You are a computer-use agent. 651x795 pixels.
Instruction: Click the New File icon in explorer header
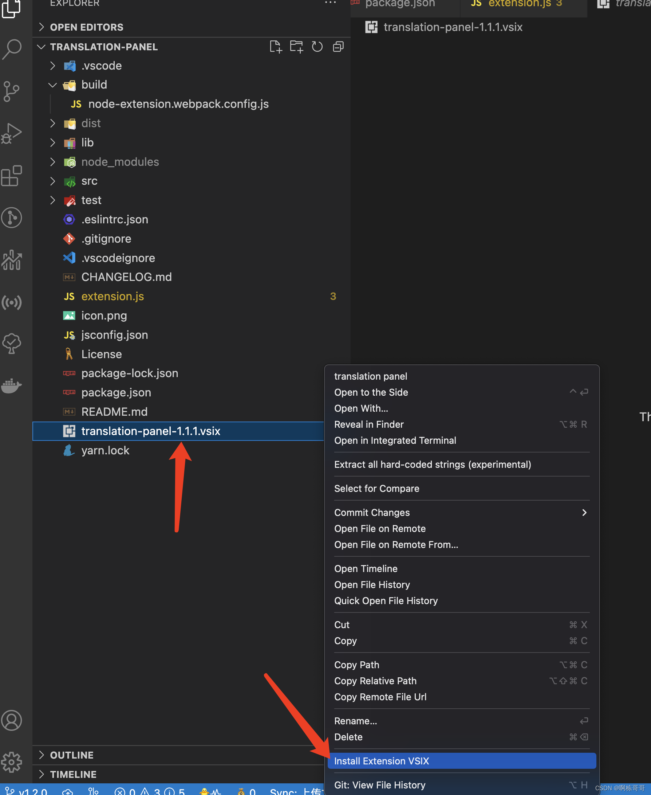tap(276, 47)
